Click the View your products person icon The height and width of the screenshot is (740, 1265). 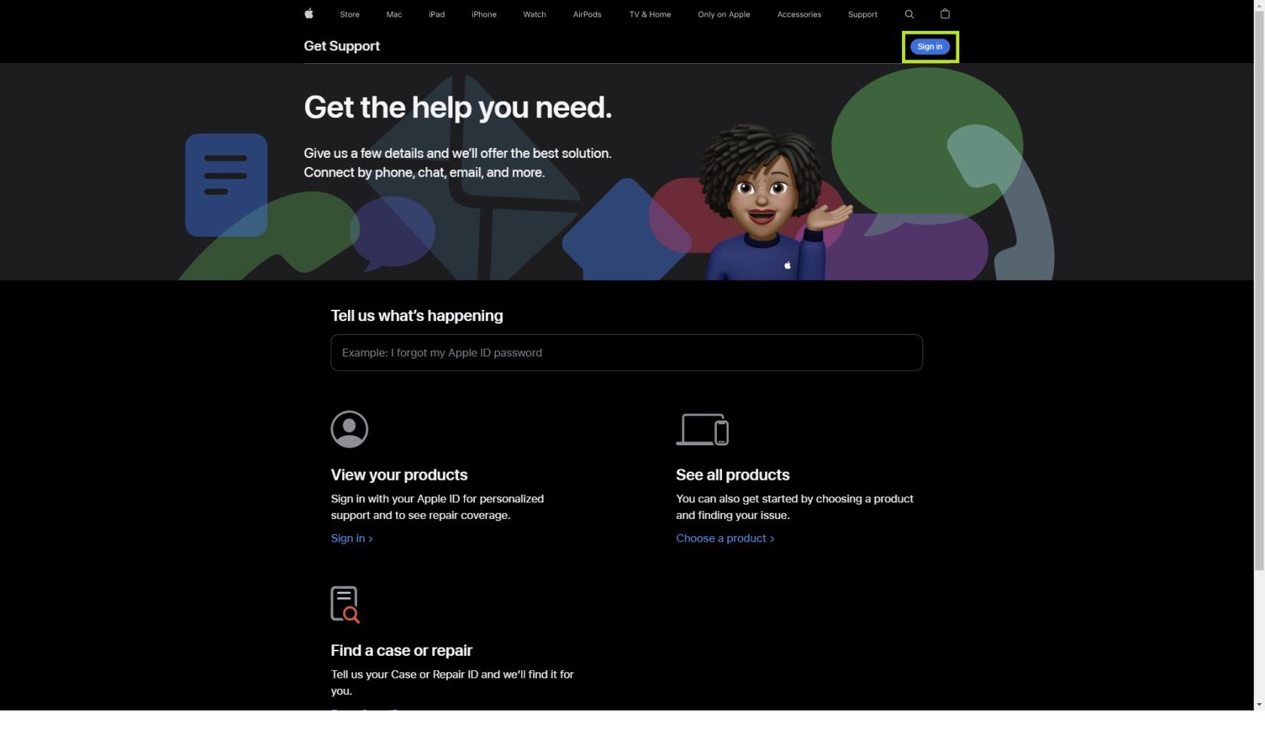(349, 429)
